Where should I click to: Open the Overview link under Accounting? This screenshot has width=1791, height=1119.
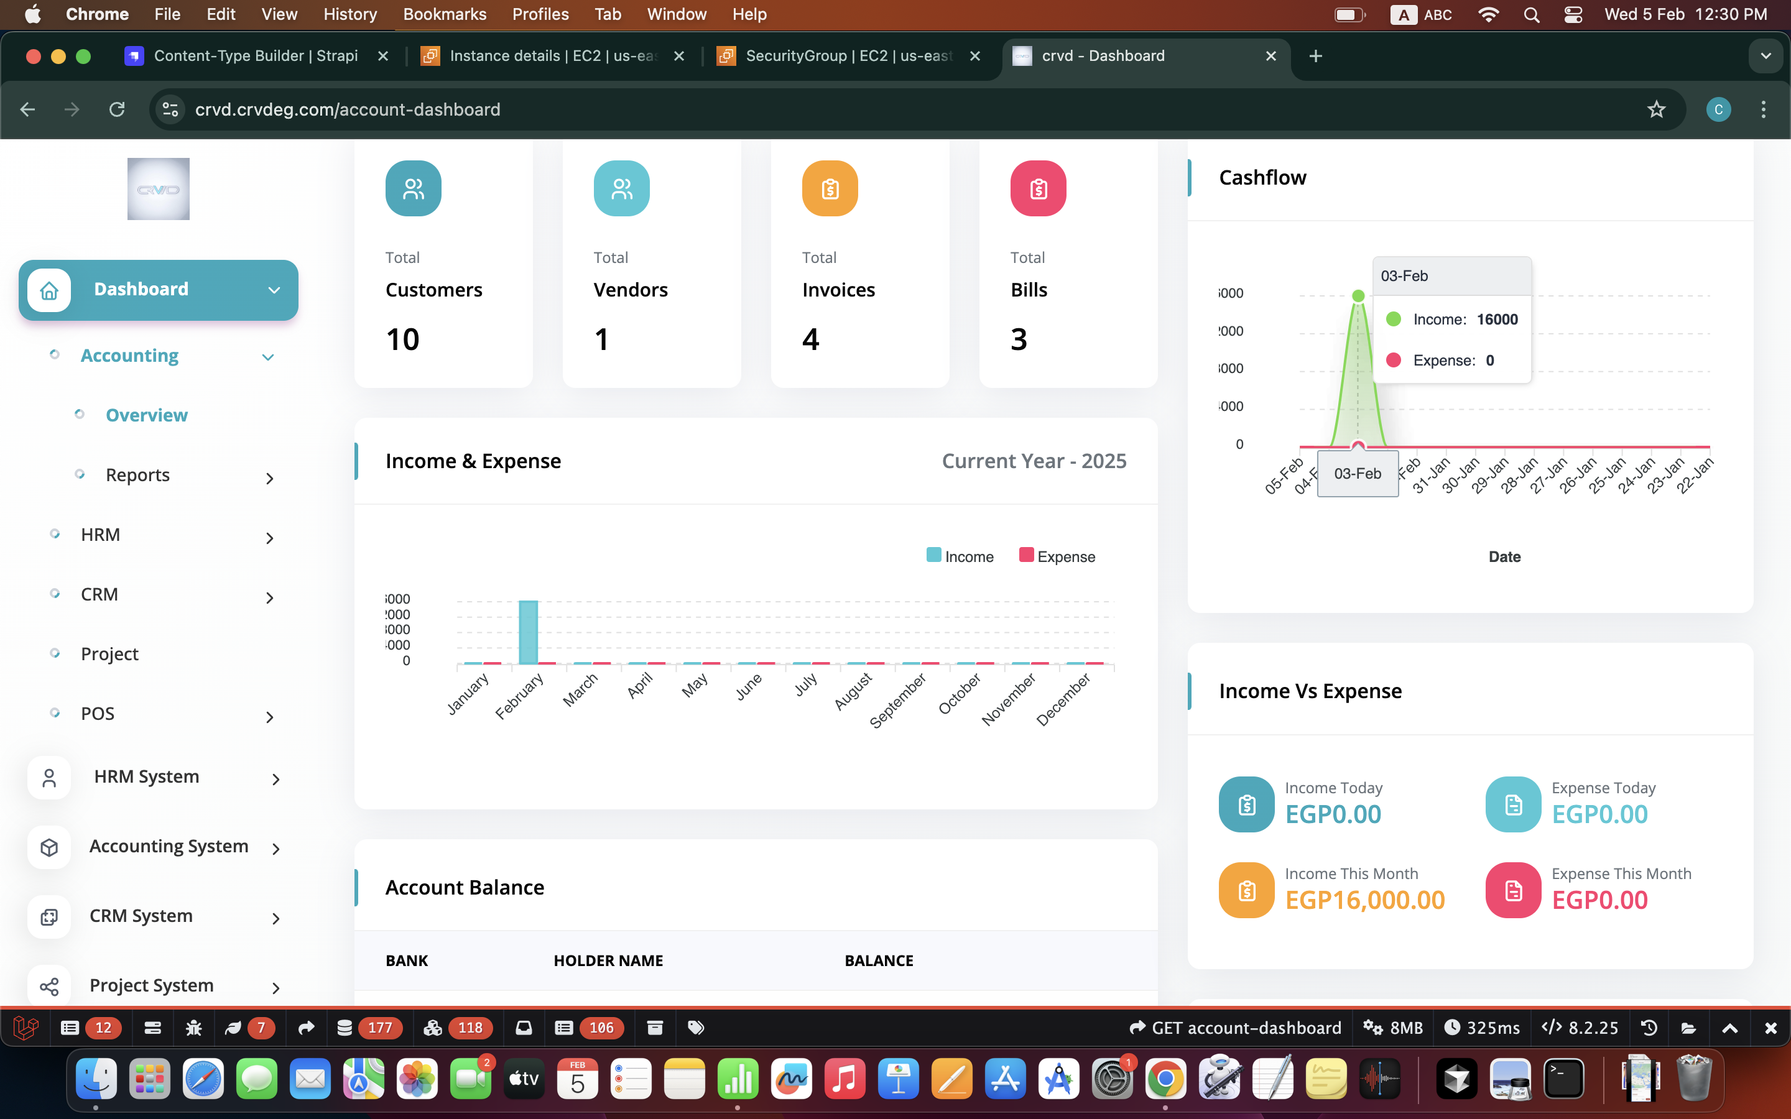tap(147, 415)
